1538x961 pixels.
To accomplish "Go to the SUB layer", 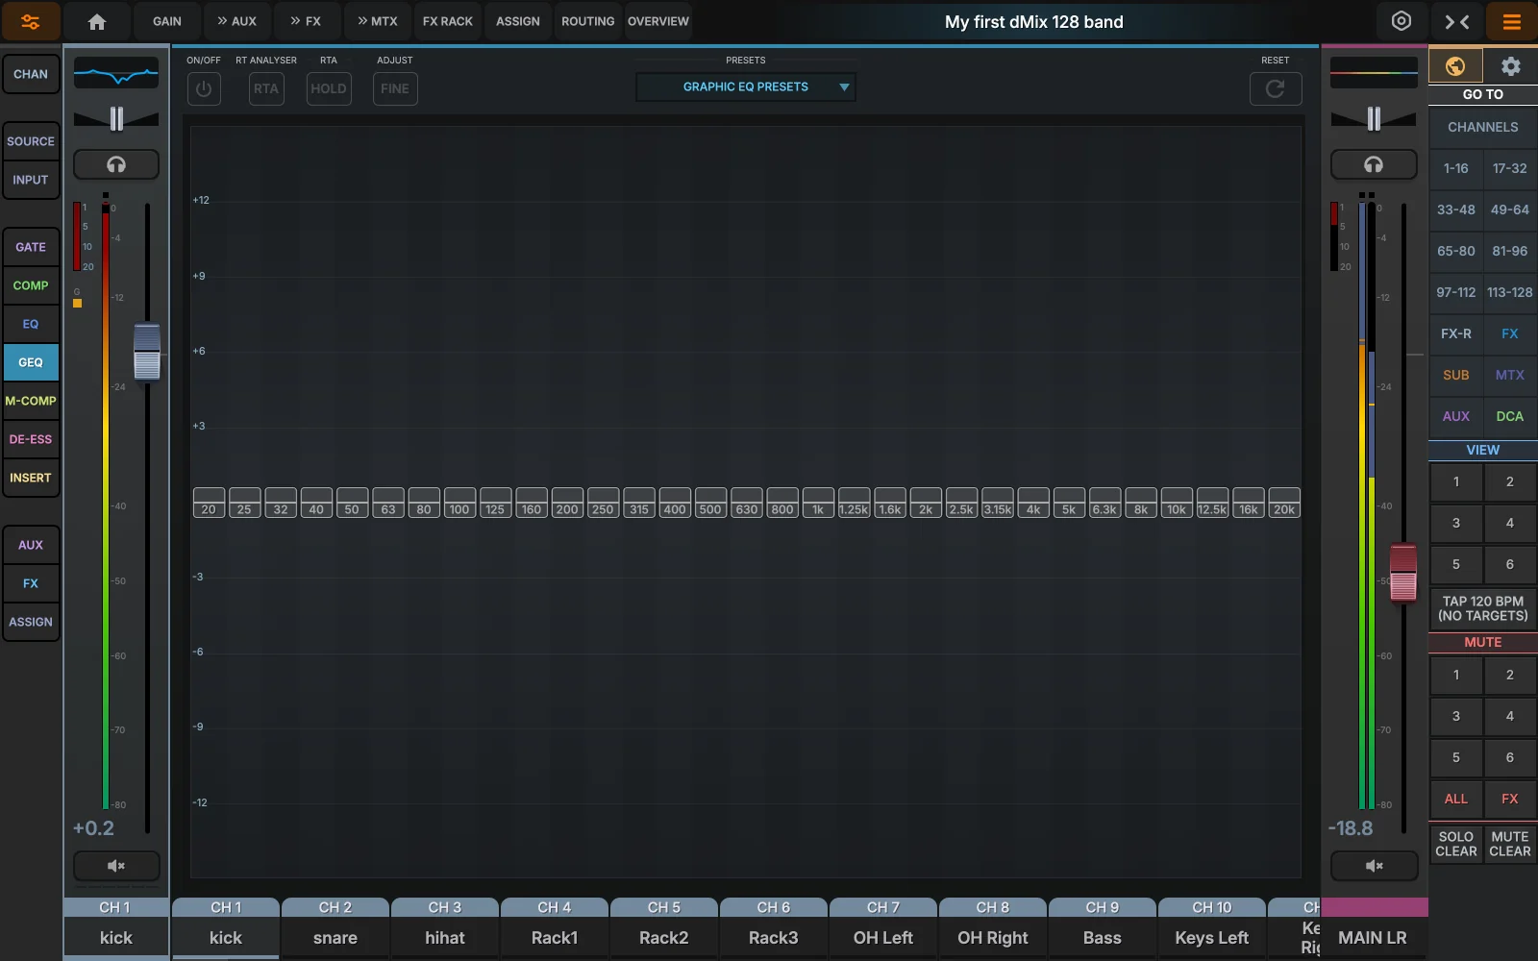I will (x=1455, y=375).
